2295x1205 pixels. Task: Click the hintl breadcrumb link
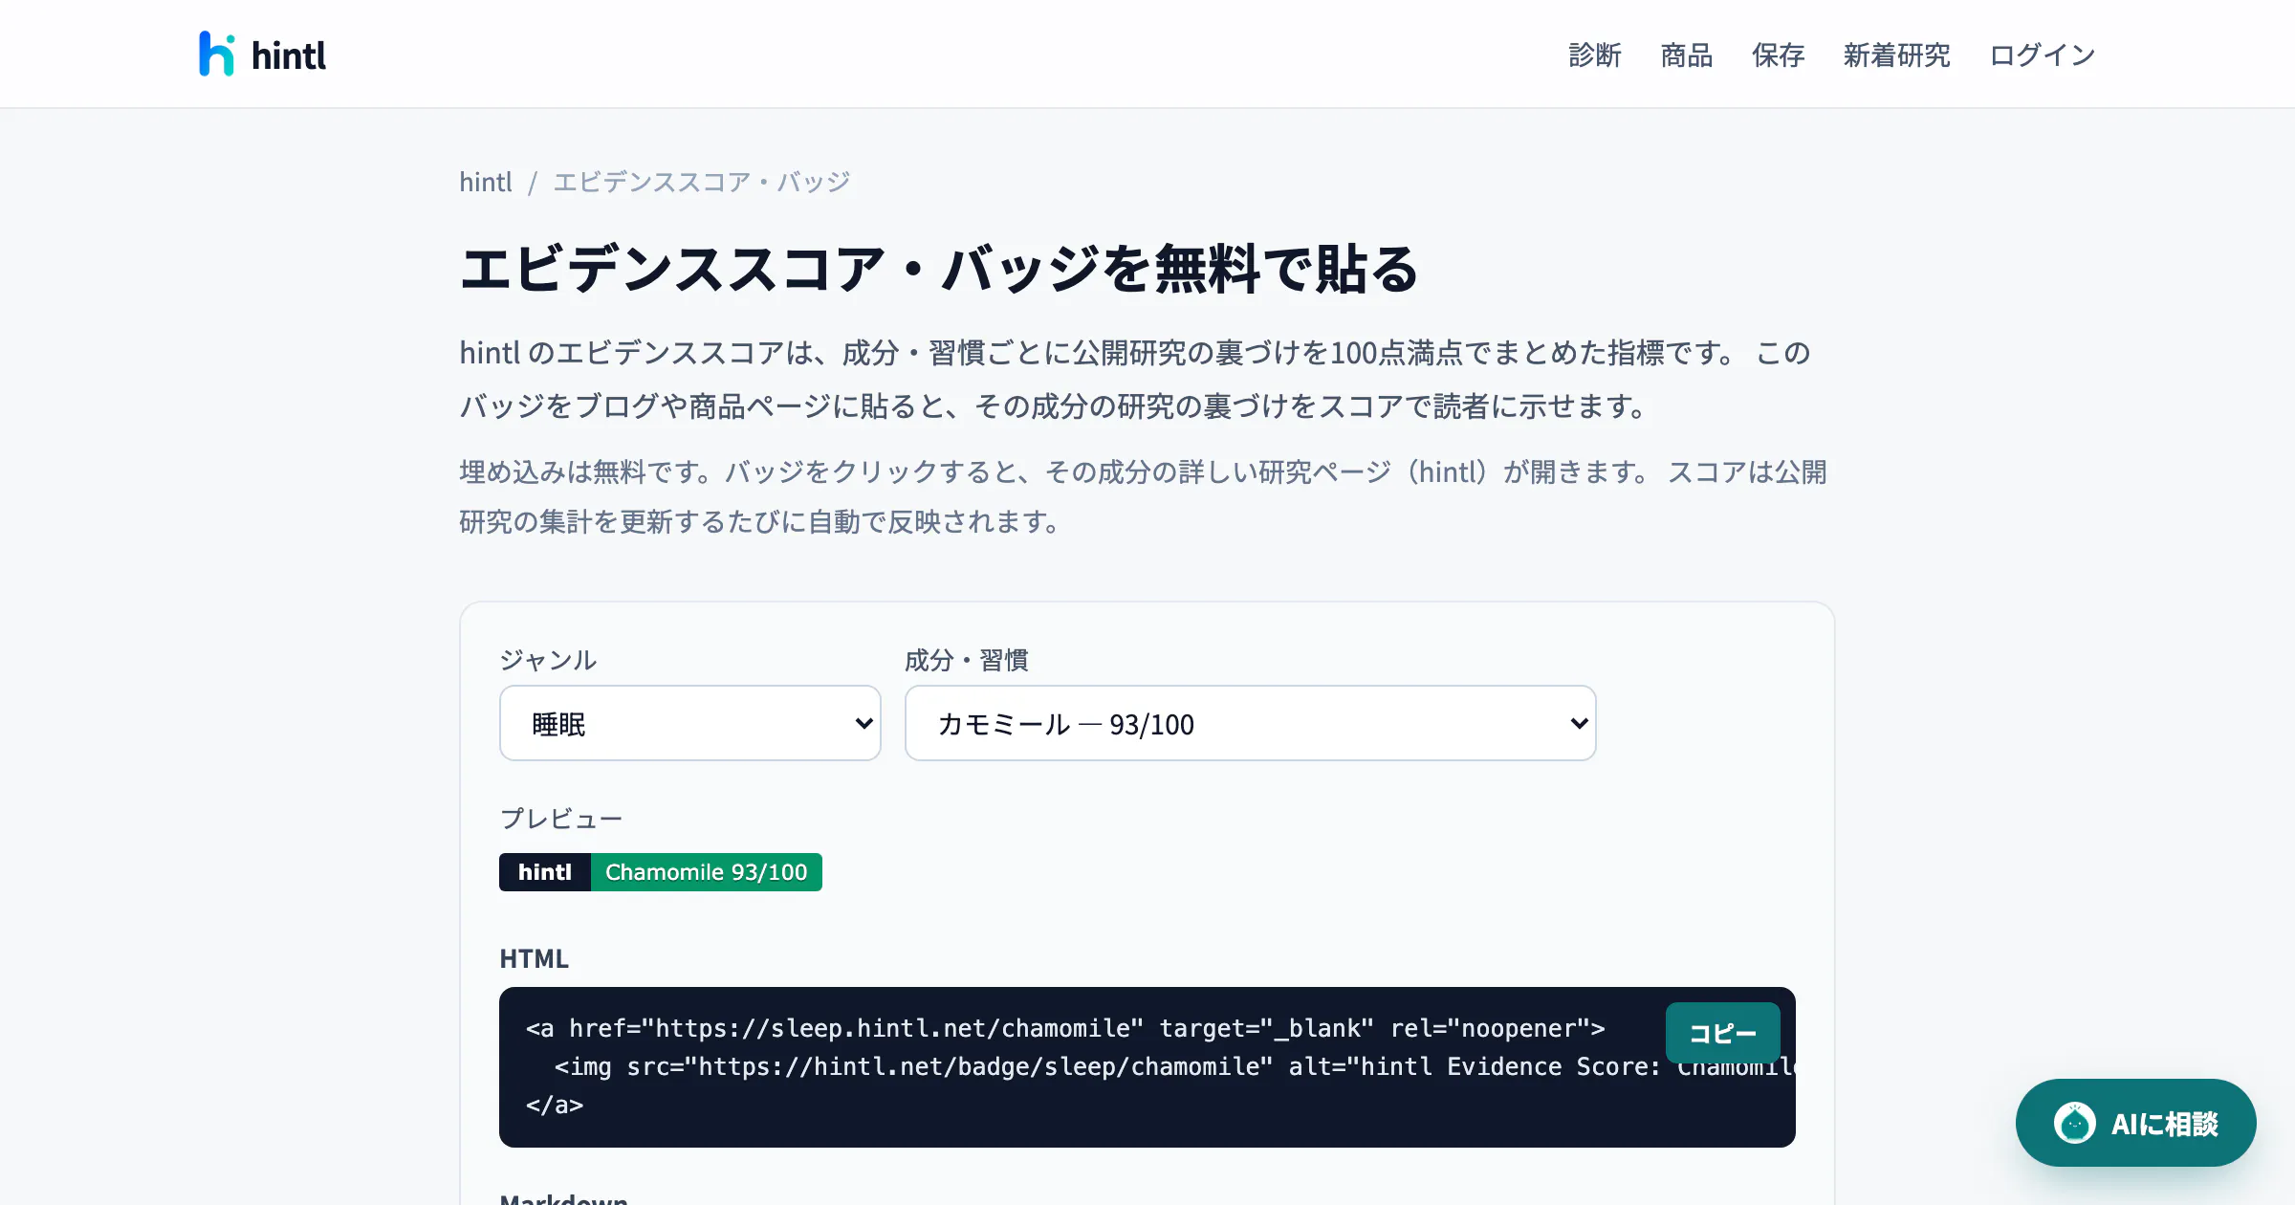click(x=486, y=182)
